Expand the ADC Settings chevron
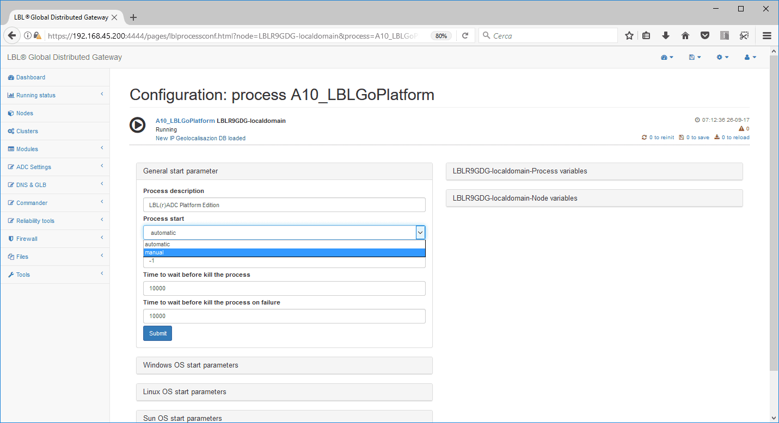This screenshot has height=423, width=779. [102, 166]
